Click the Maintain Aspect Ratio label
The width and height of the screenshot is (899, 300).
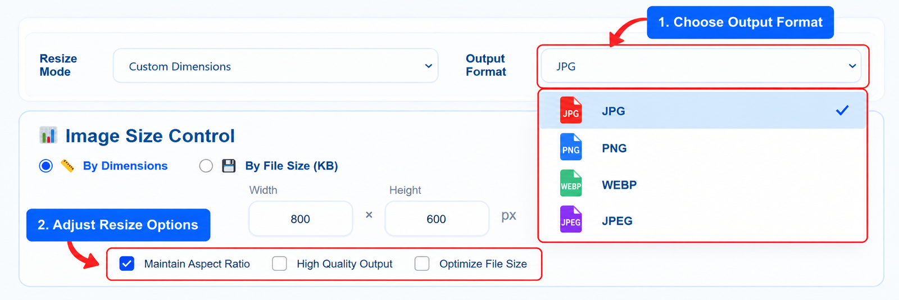(197, 264)
